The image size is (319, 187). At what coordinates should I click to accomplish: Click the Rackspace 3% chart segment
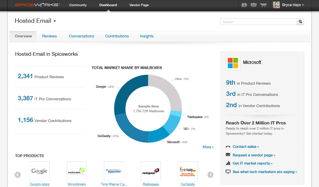pyautogui.click(x=176, y=113)
